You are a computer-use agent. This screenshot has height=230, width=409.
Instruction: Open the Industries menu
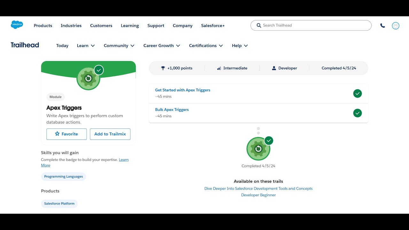coord(71,26)
